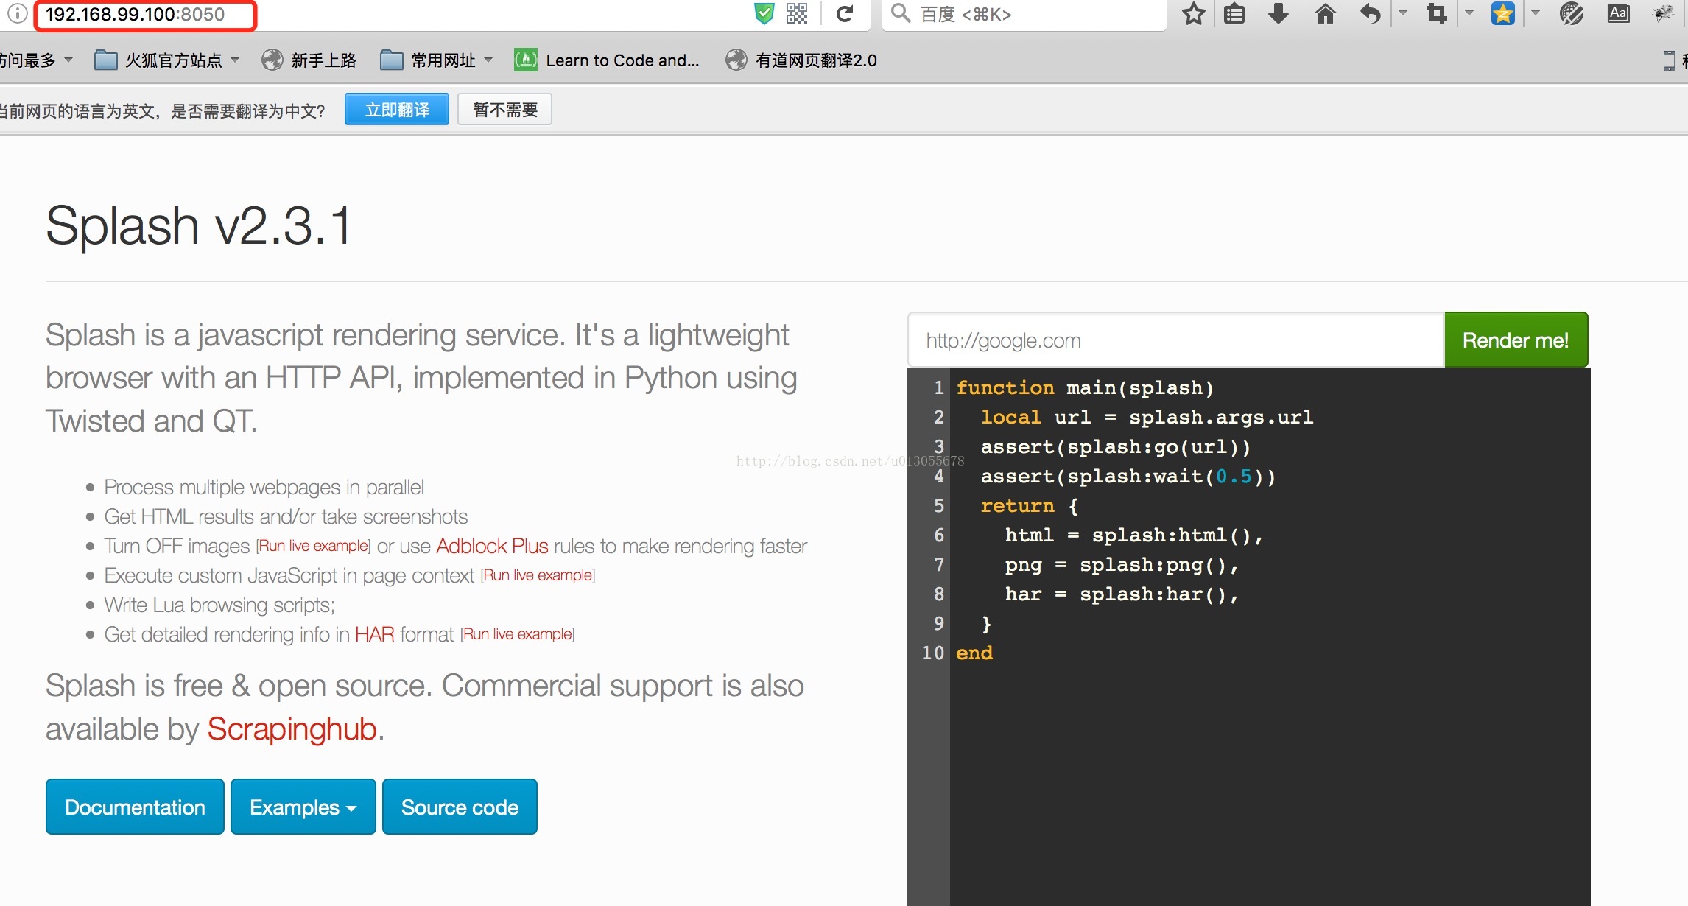Focus the Baidu search field
This screenshot has width=1688, height=906.
point(1024,15)
